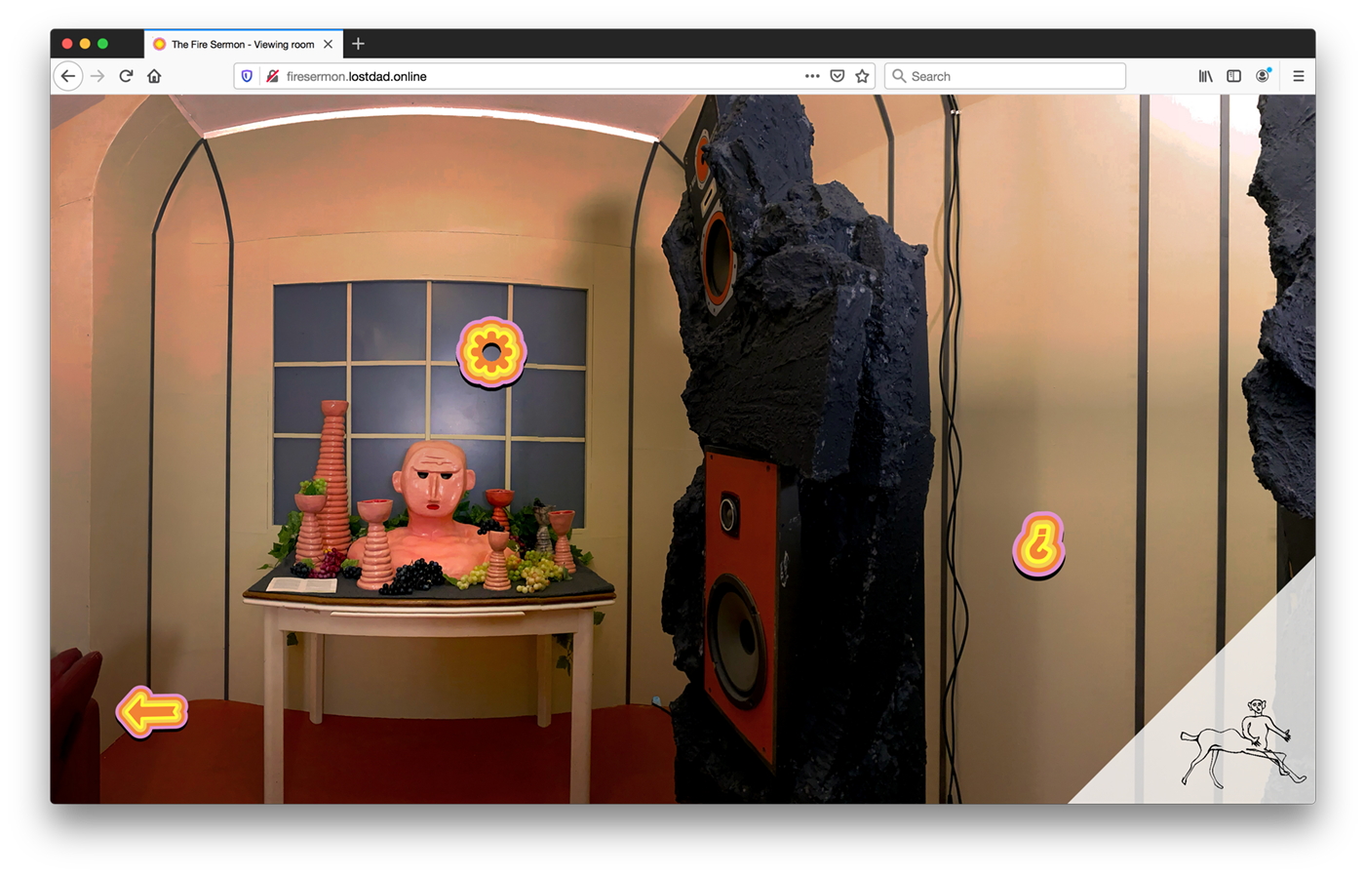Open the Firefox hamburger menu

[1298, 76]
